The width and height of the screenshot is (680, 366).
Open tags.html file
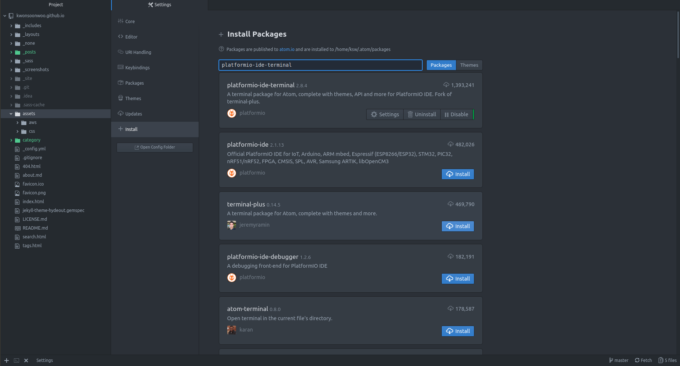[x=32, y=246]
